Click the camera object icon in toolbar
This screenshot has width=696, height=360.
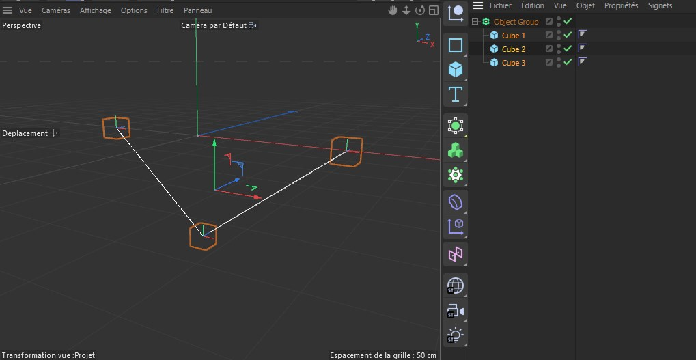pyautogui.click(x=456, y=311)
